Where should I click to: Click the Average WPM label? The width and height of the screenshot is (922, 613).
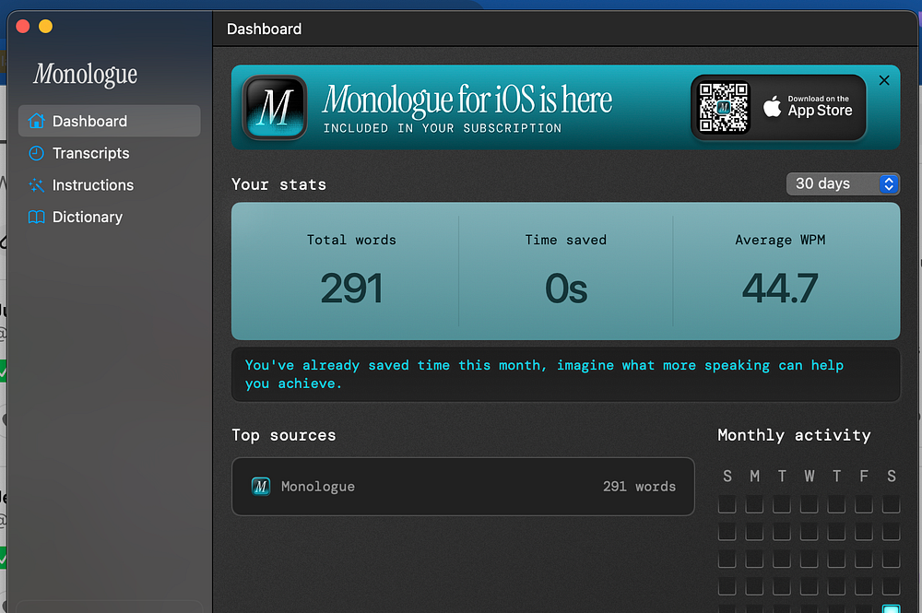(780, 240)
